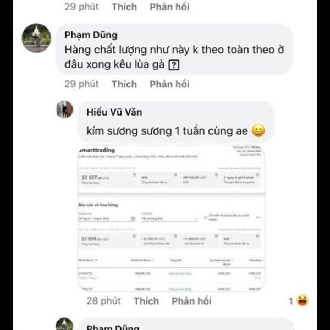Open the smarttrading screenshot attachment

pos(172,218)
